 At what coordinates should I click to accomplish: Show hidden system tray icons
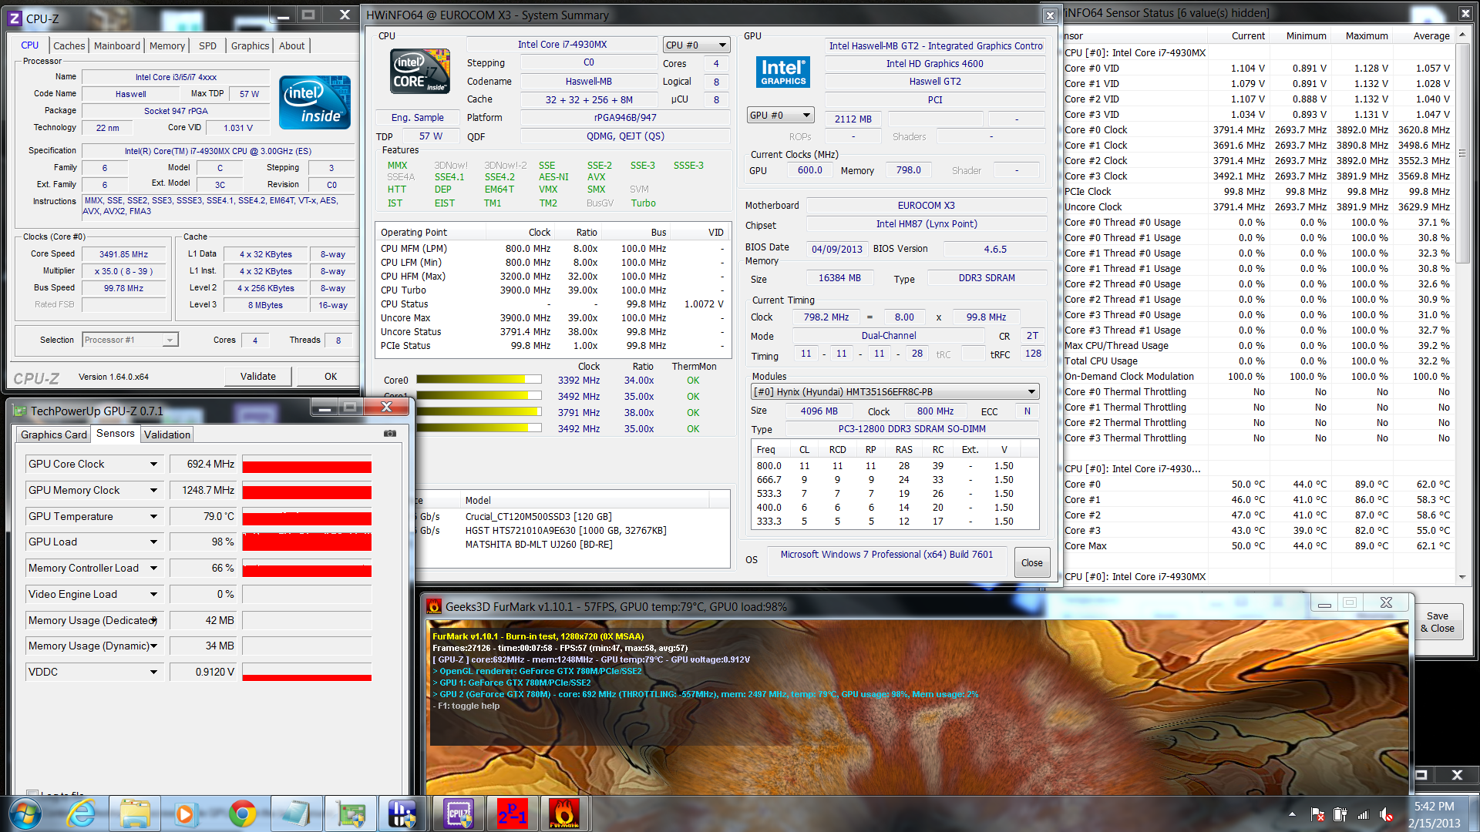1292,814
